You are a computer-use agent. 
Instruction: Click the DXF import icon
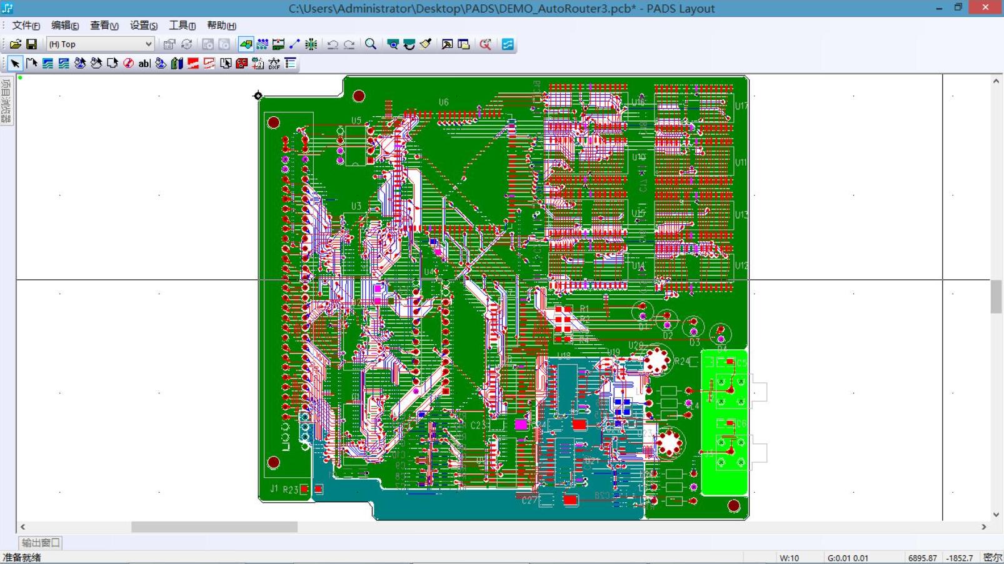pyautogui.click(x=274, y=64)
